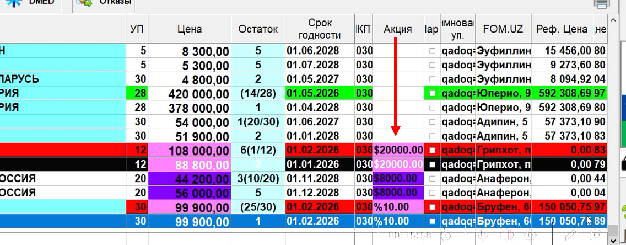Select expiry date 01.11.2028
Screen dimensions: 626x245
coord(320,179)
